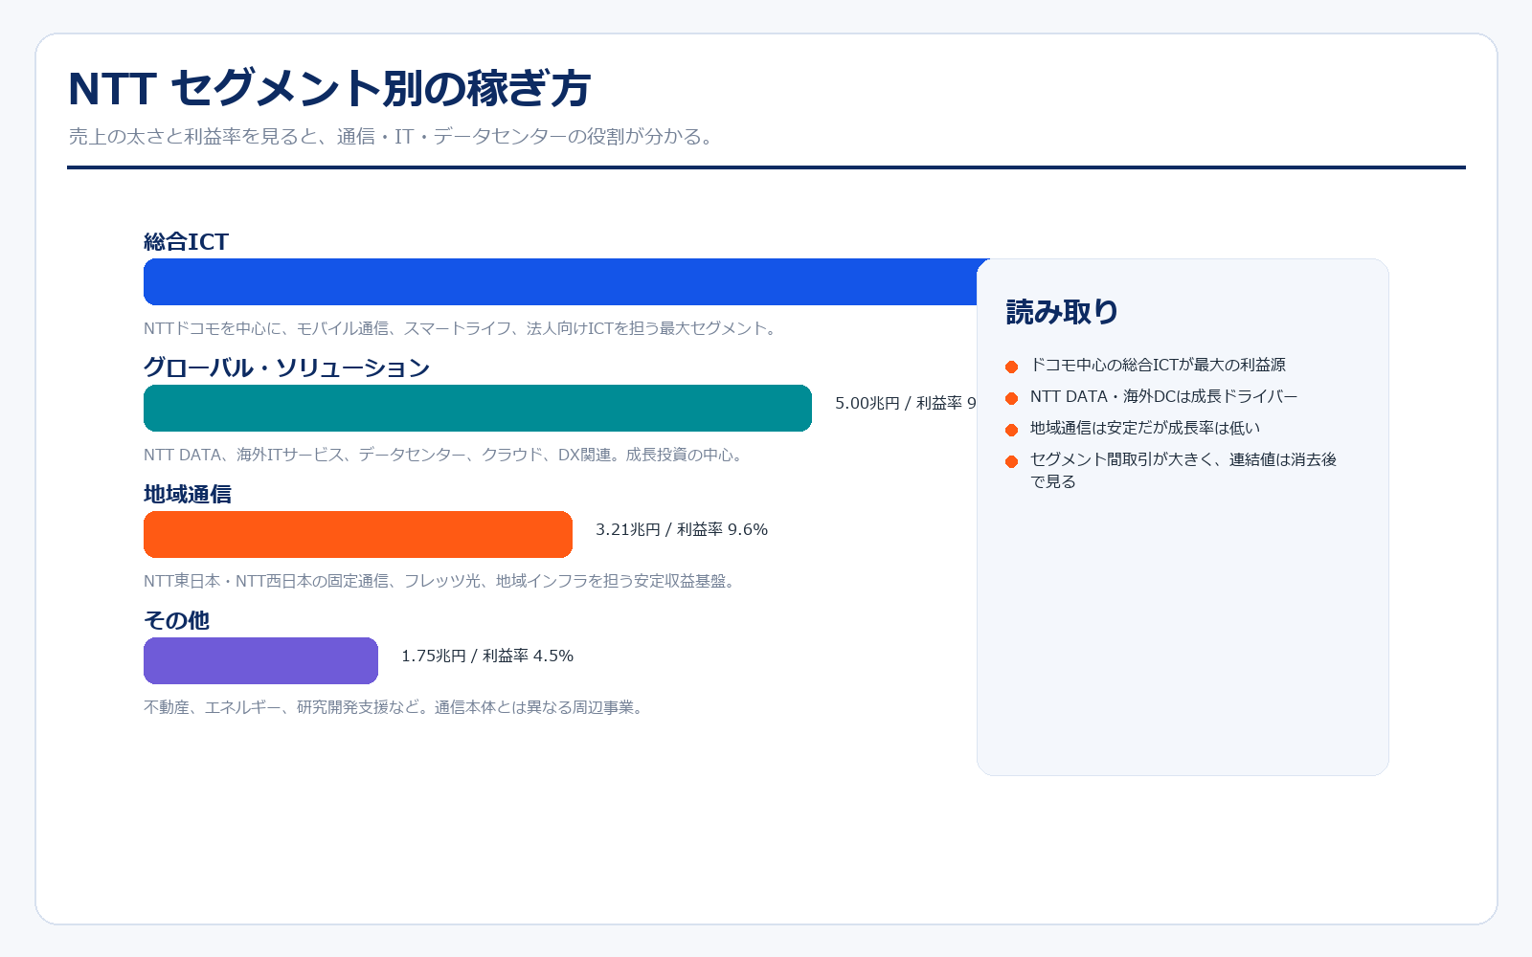Image resolution: width=1532 pixels, height=957 pixels.
Task: Click the orange dot beside NTT DATA・海外DC
Action: [1011, 398]
